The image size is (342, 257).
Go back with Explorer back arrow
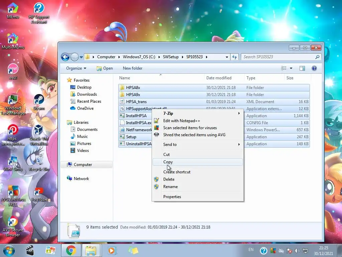(x=65, y=57)
